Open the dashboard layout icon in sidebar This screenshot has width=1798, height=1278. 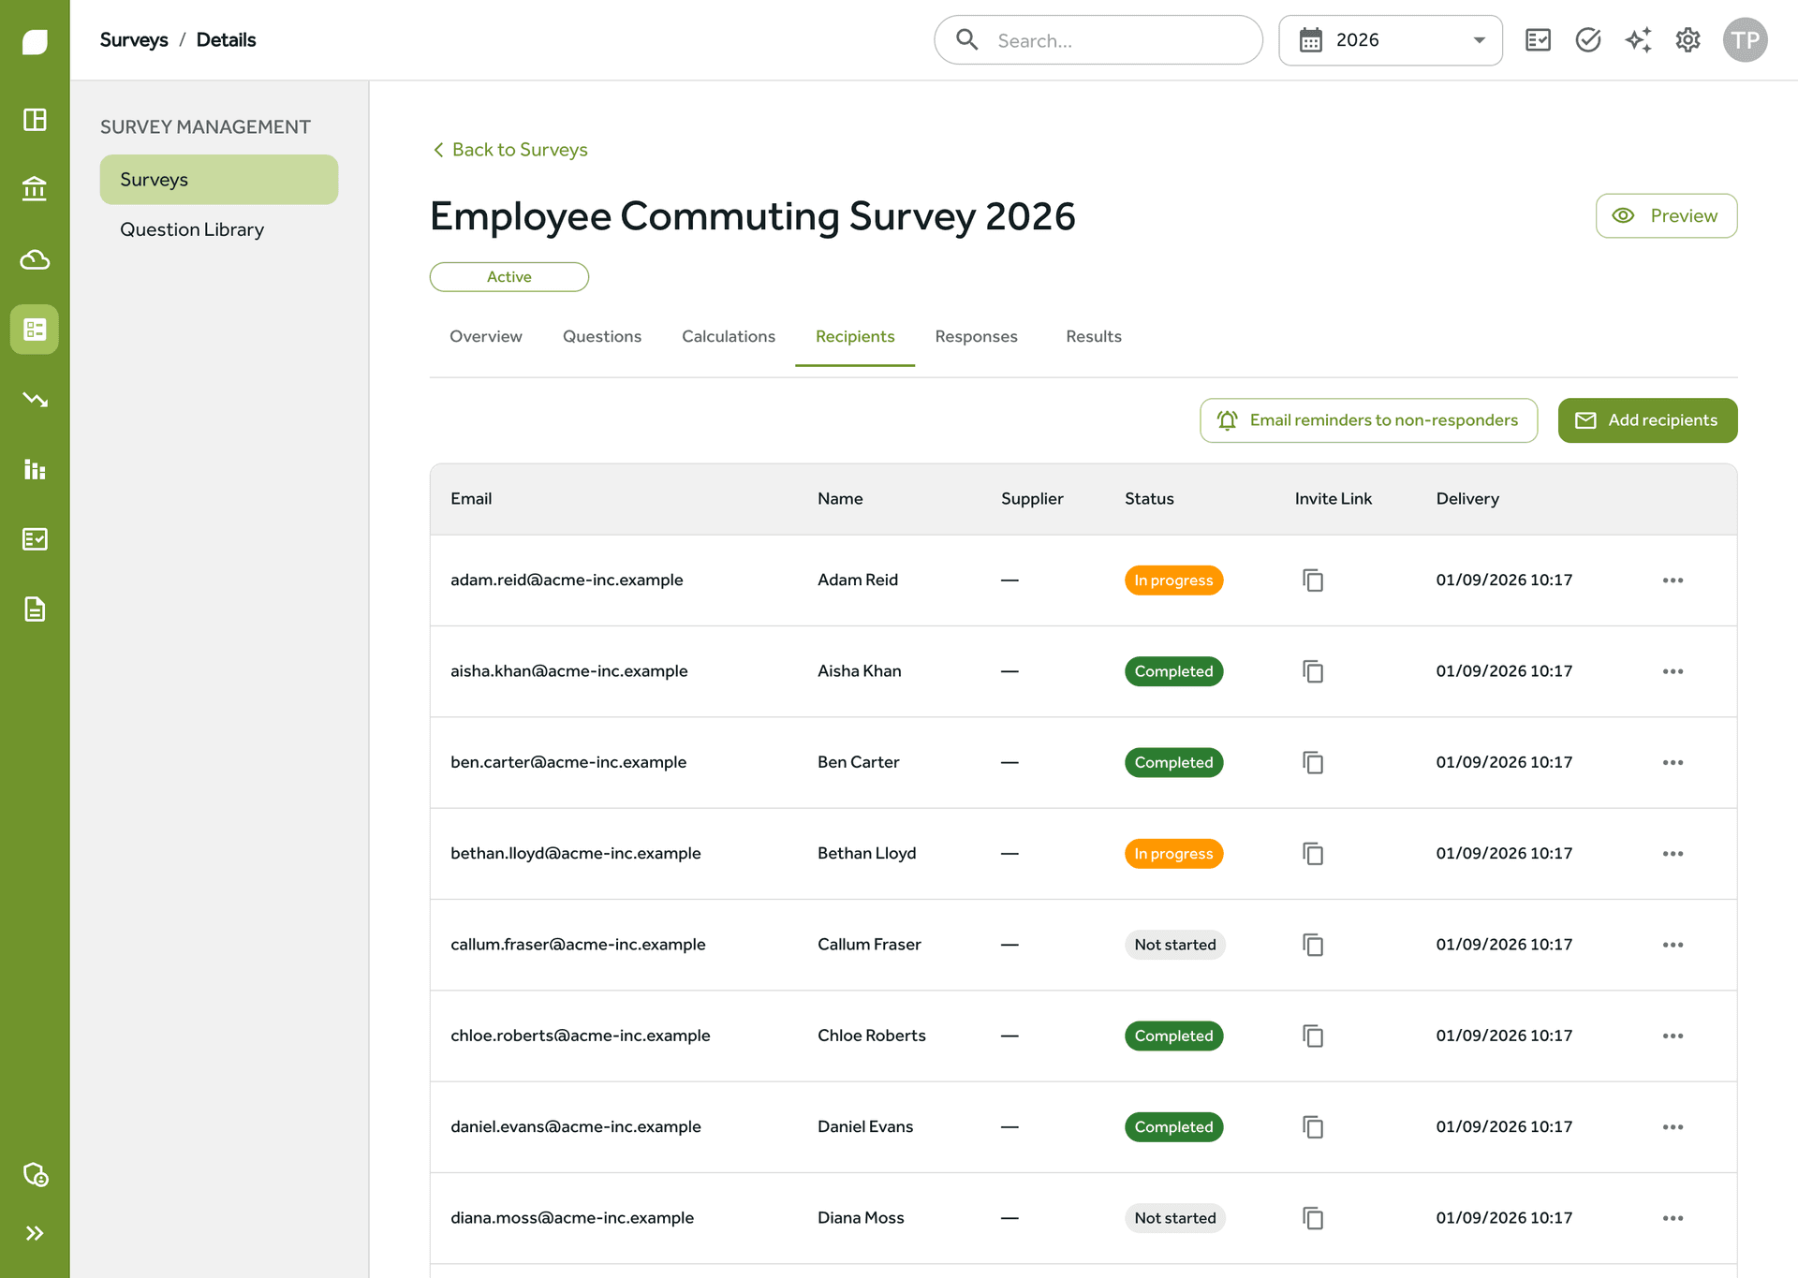(35, 120)
